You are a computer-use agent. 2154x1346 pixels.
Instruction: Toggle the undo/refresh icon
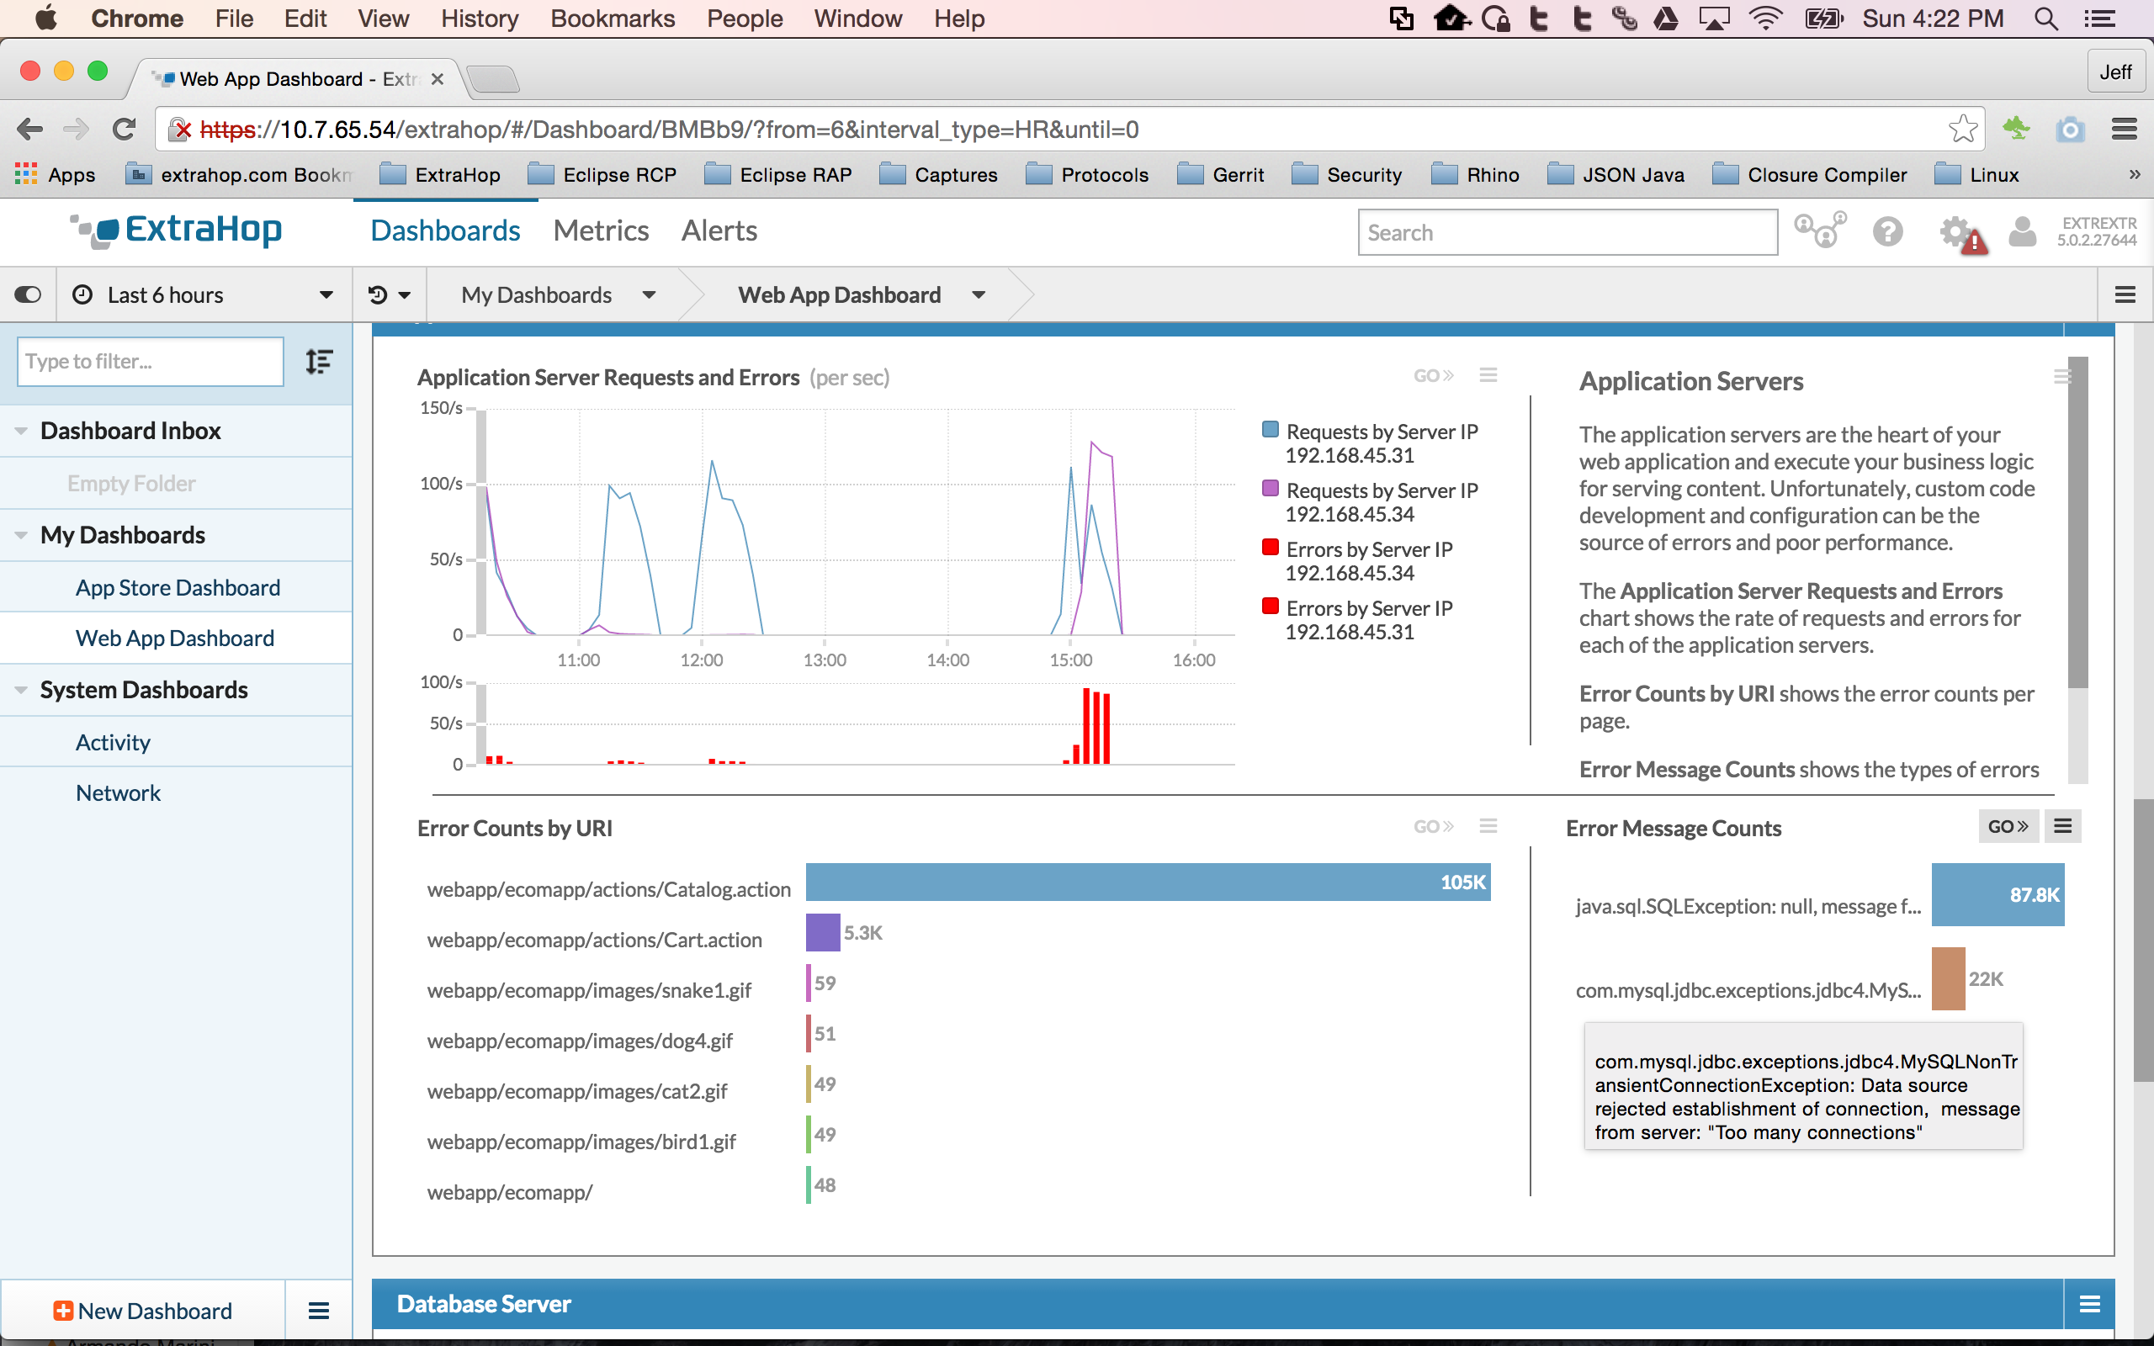point(379,294)
